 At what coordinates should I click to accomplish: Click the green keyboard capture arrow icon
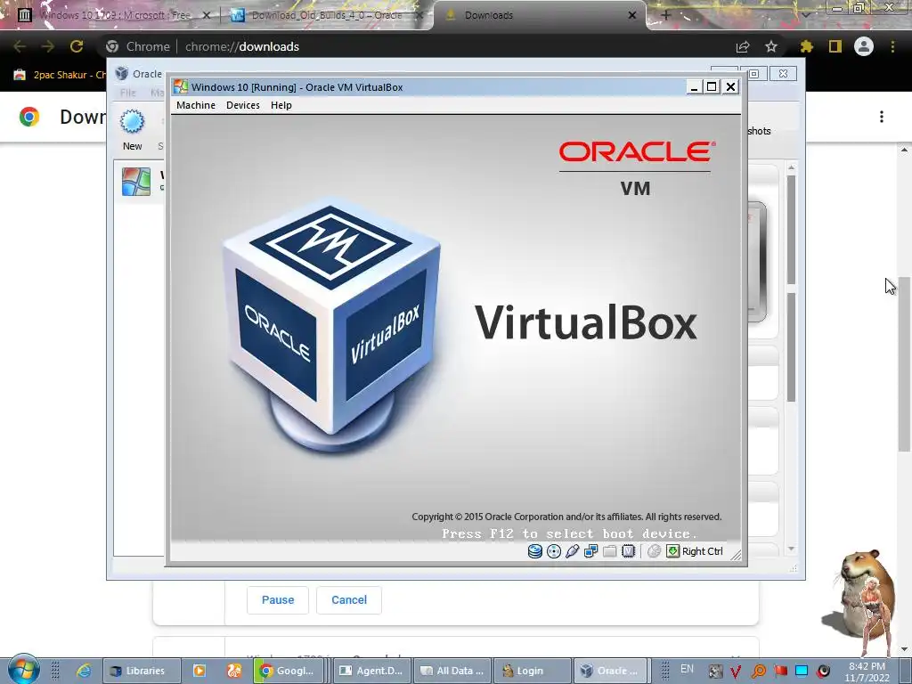tap(673, 550)
